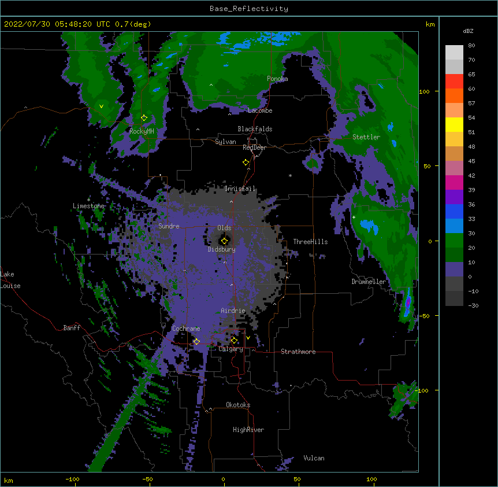498x487 pixels.
Task: Select the red 60-65 dBZ legend swatch
Action: [x=454, y=81]
